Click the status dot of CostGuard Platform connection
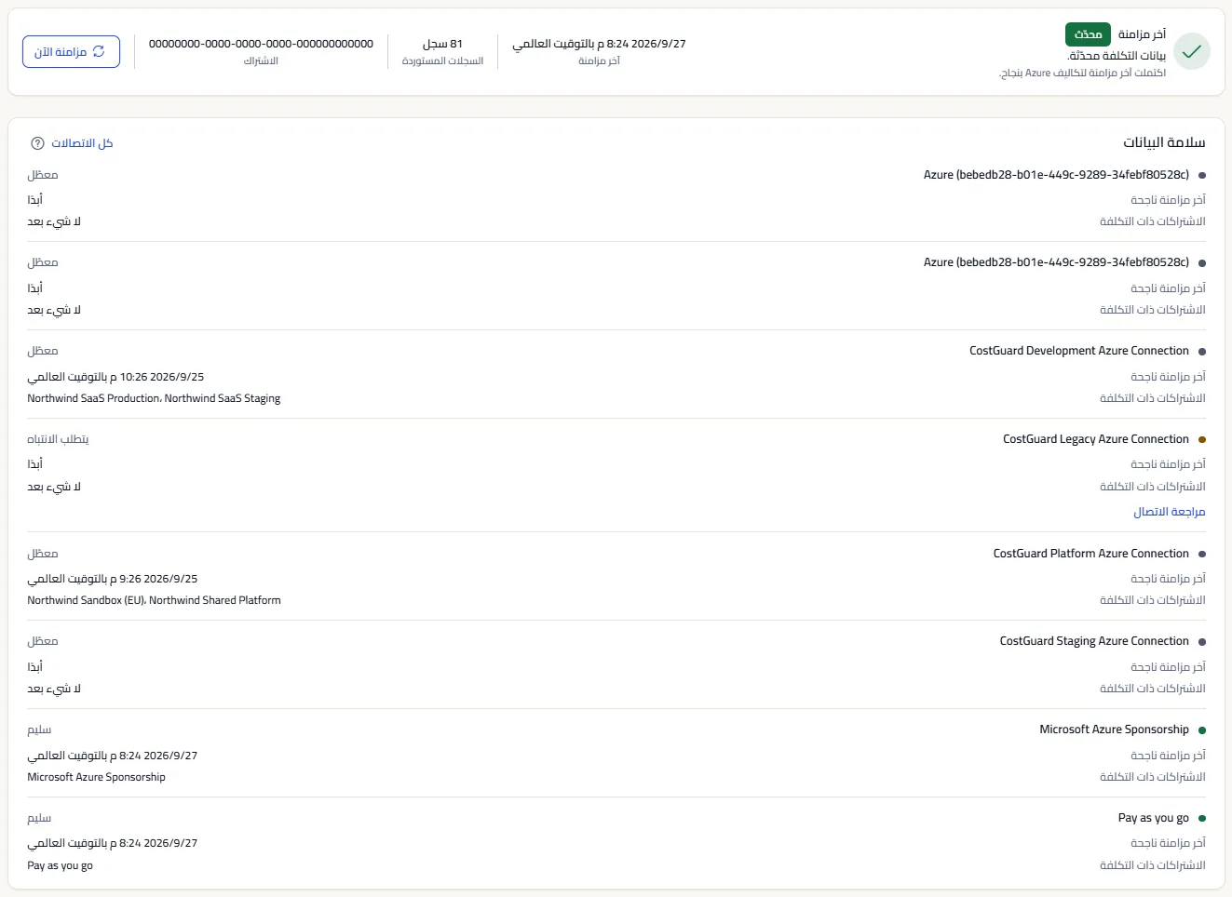 (1202, 555)
